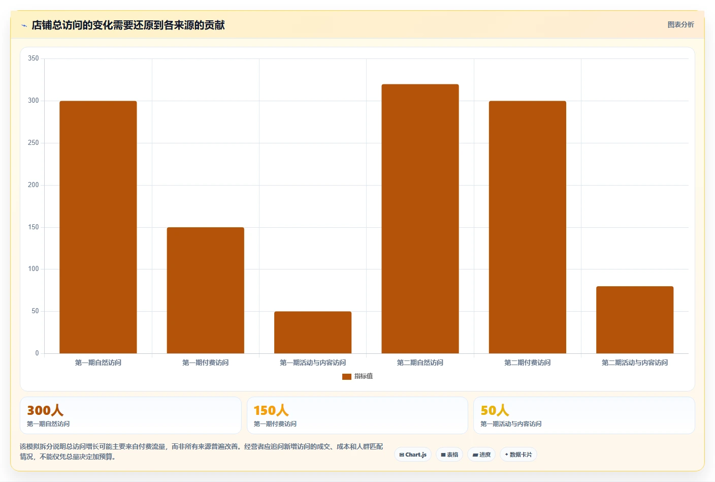Select the 第二期付费访问 bar
The width and height of the screenshot is (715, 482).
pyautogui.click(x=528, y=227)
